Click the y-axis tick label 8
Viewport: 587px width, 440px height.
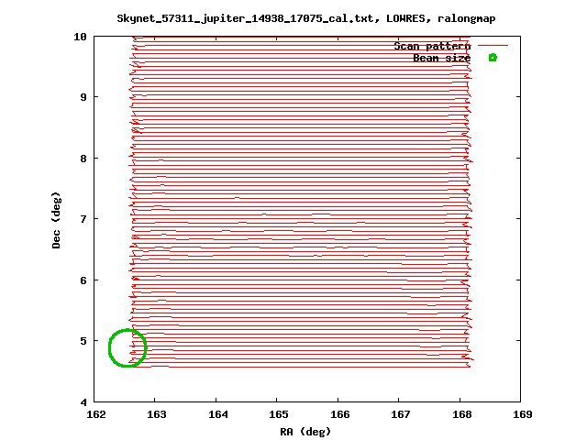[83, 159]
